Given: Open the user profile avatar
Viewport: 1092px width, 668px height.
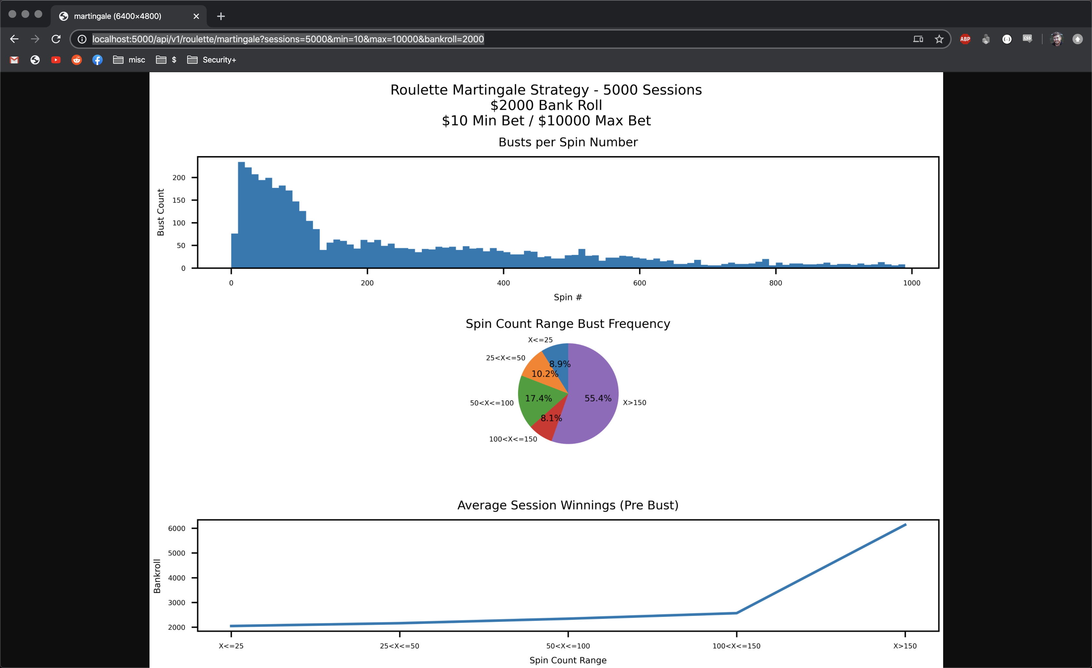Looking at the screenshot, I should (x=1057, y=39).
